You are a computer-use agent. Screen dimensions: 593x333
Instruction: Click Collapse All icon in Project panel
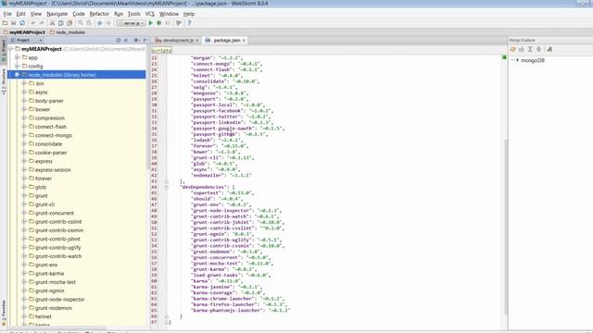(126, 40)
